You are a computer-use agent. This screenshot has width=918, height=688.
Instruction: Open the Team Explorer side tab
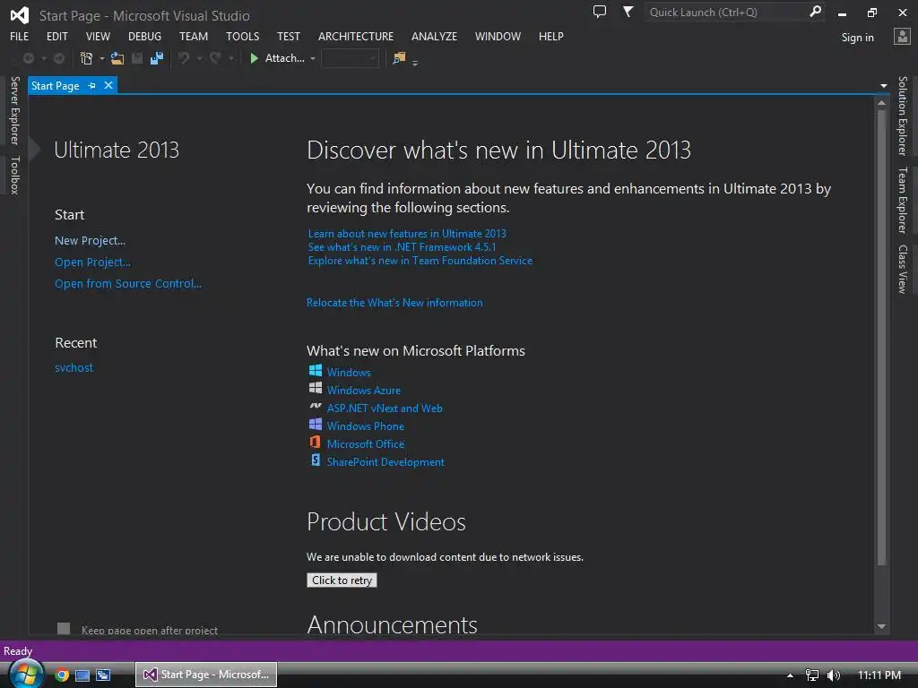pyautogui.click(x=903, y=200)
